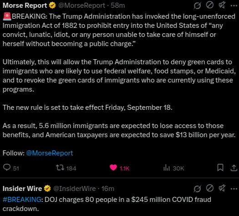Open the #BREAKING hashtag

click(22, 200)
